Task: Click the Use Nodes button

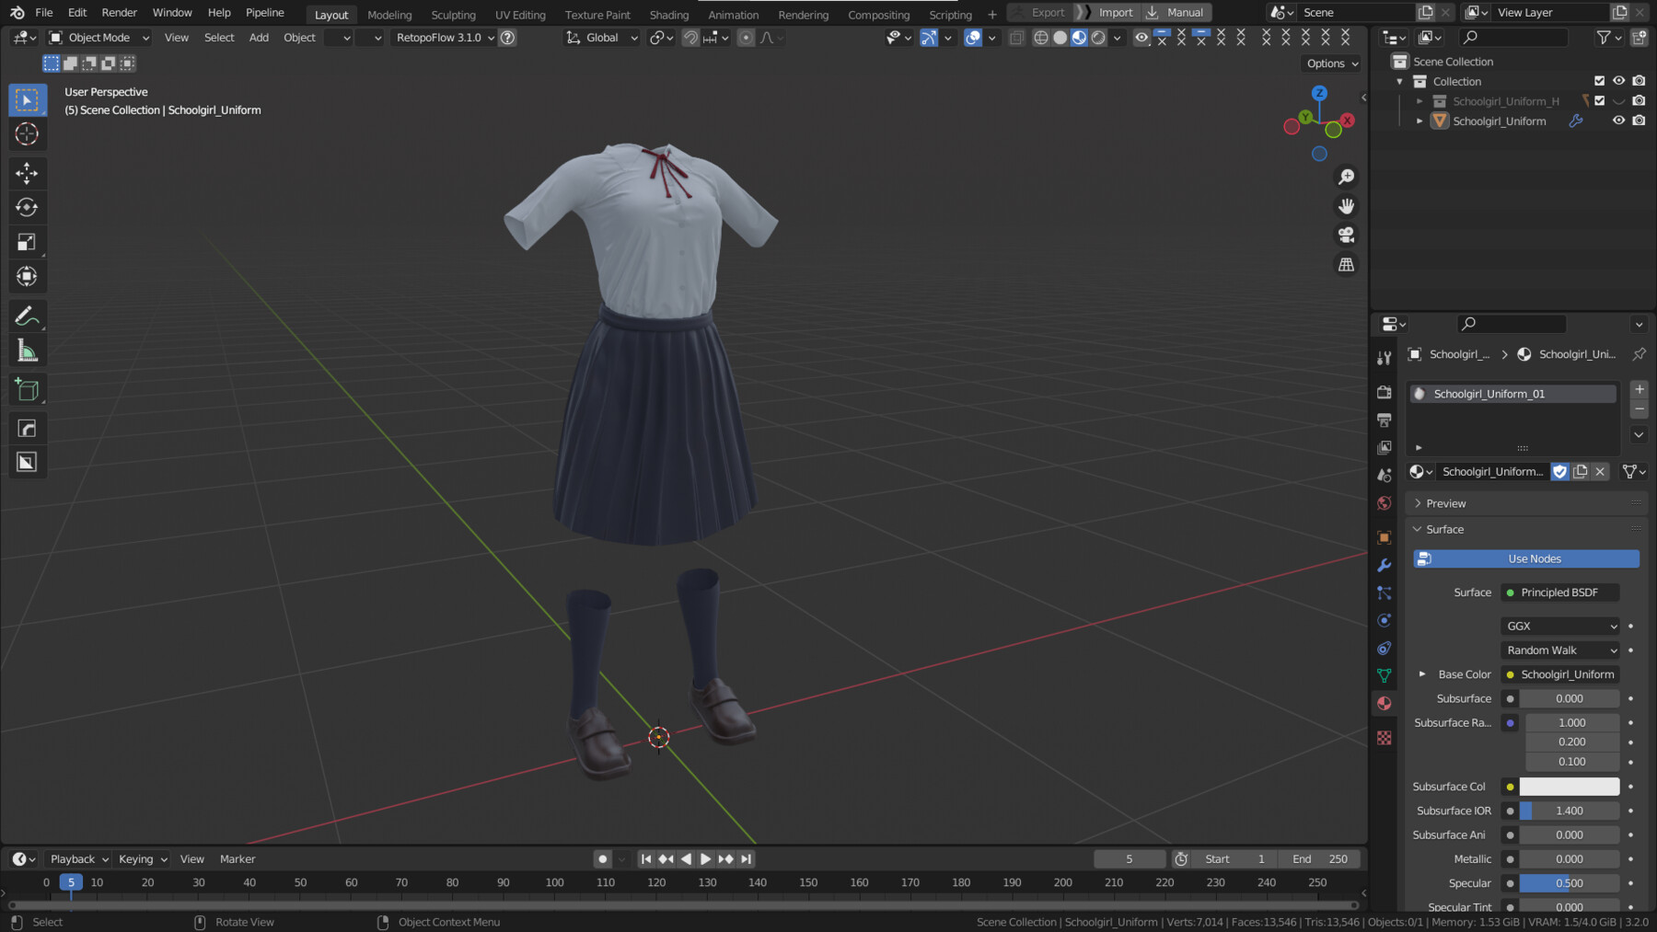Action: point(1524,558)
